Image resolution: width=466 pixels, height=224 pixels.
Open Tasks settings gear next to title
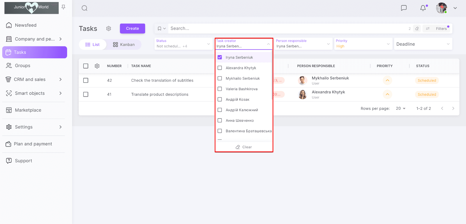(x=109, y=28)
